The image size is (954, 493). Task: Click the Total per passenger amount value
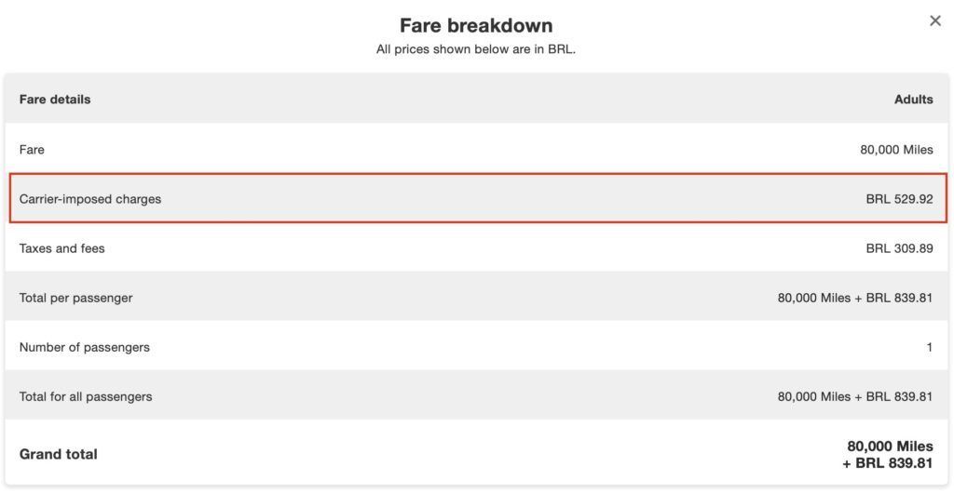click(855, 298)
